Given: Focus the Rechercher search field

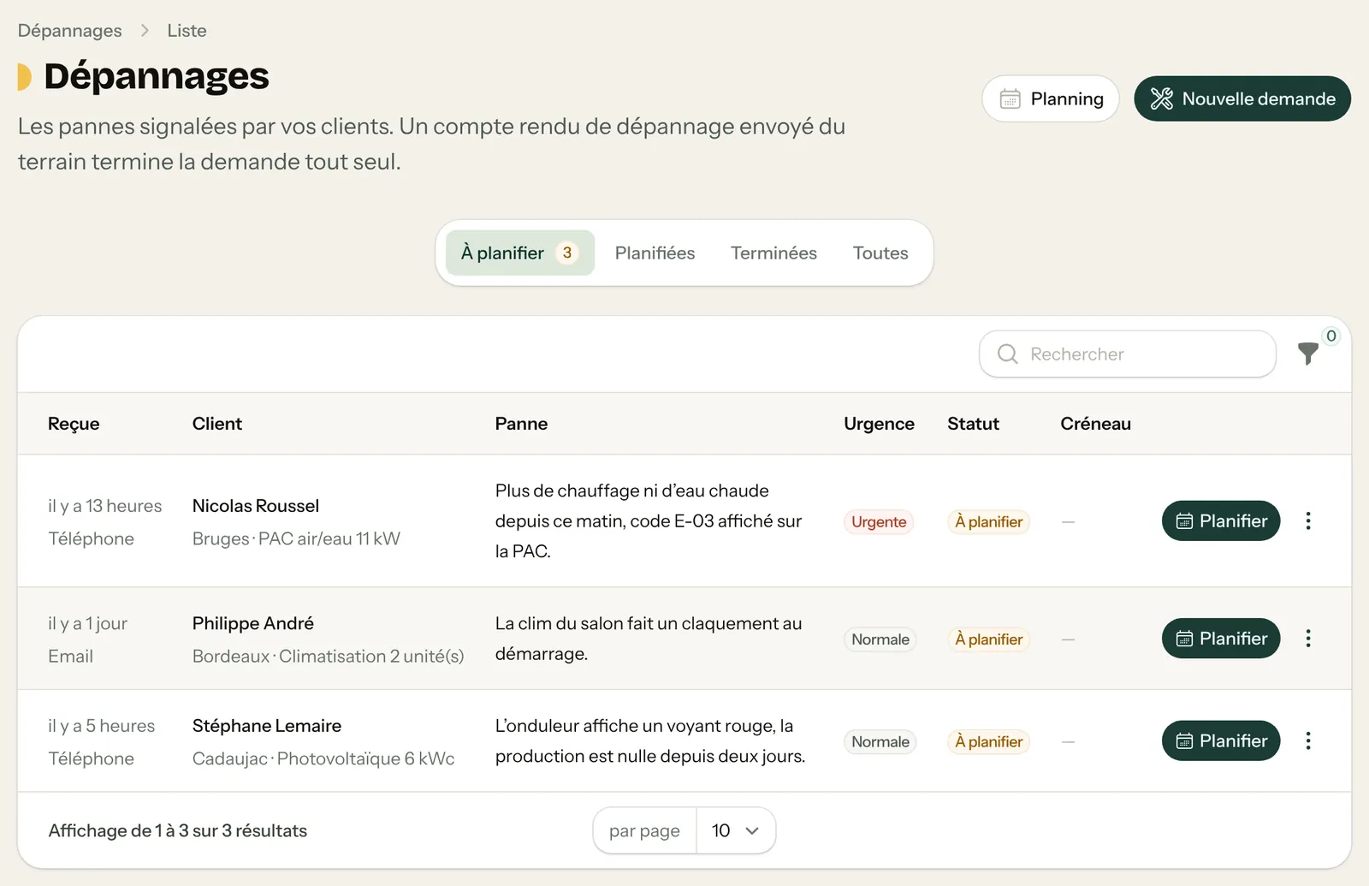Looking at the screenshot, I should (1128, 354).
